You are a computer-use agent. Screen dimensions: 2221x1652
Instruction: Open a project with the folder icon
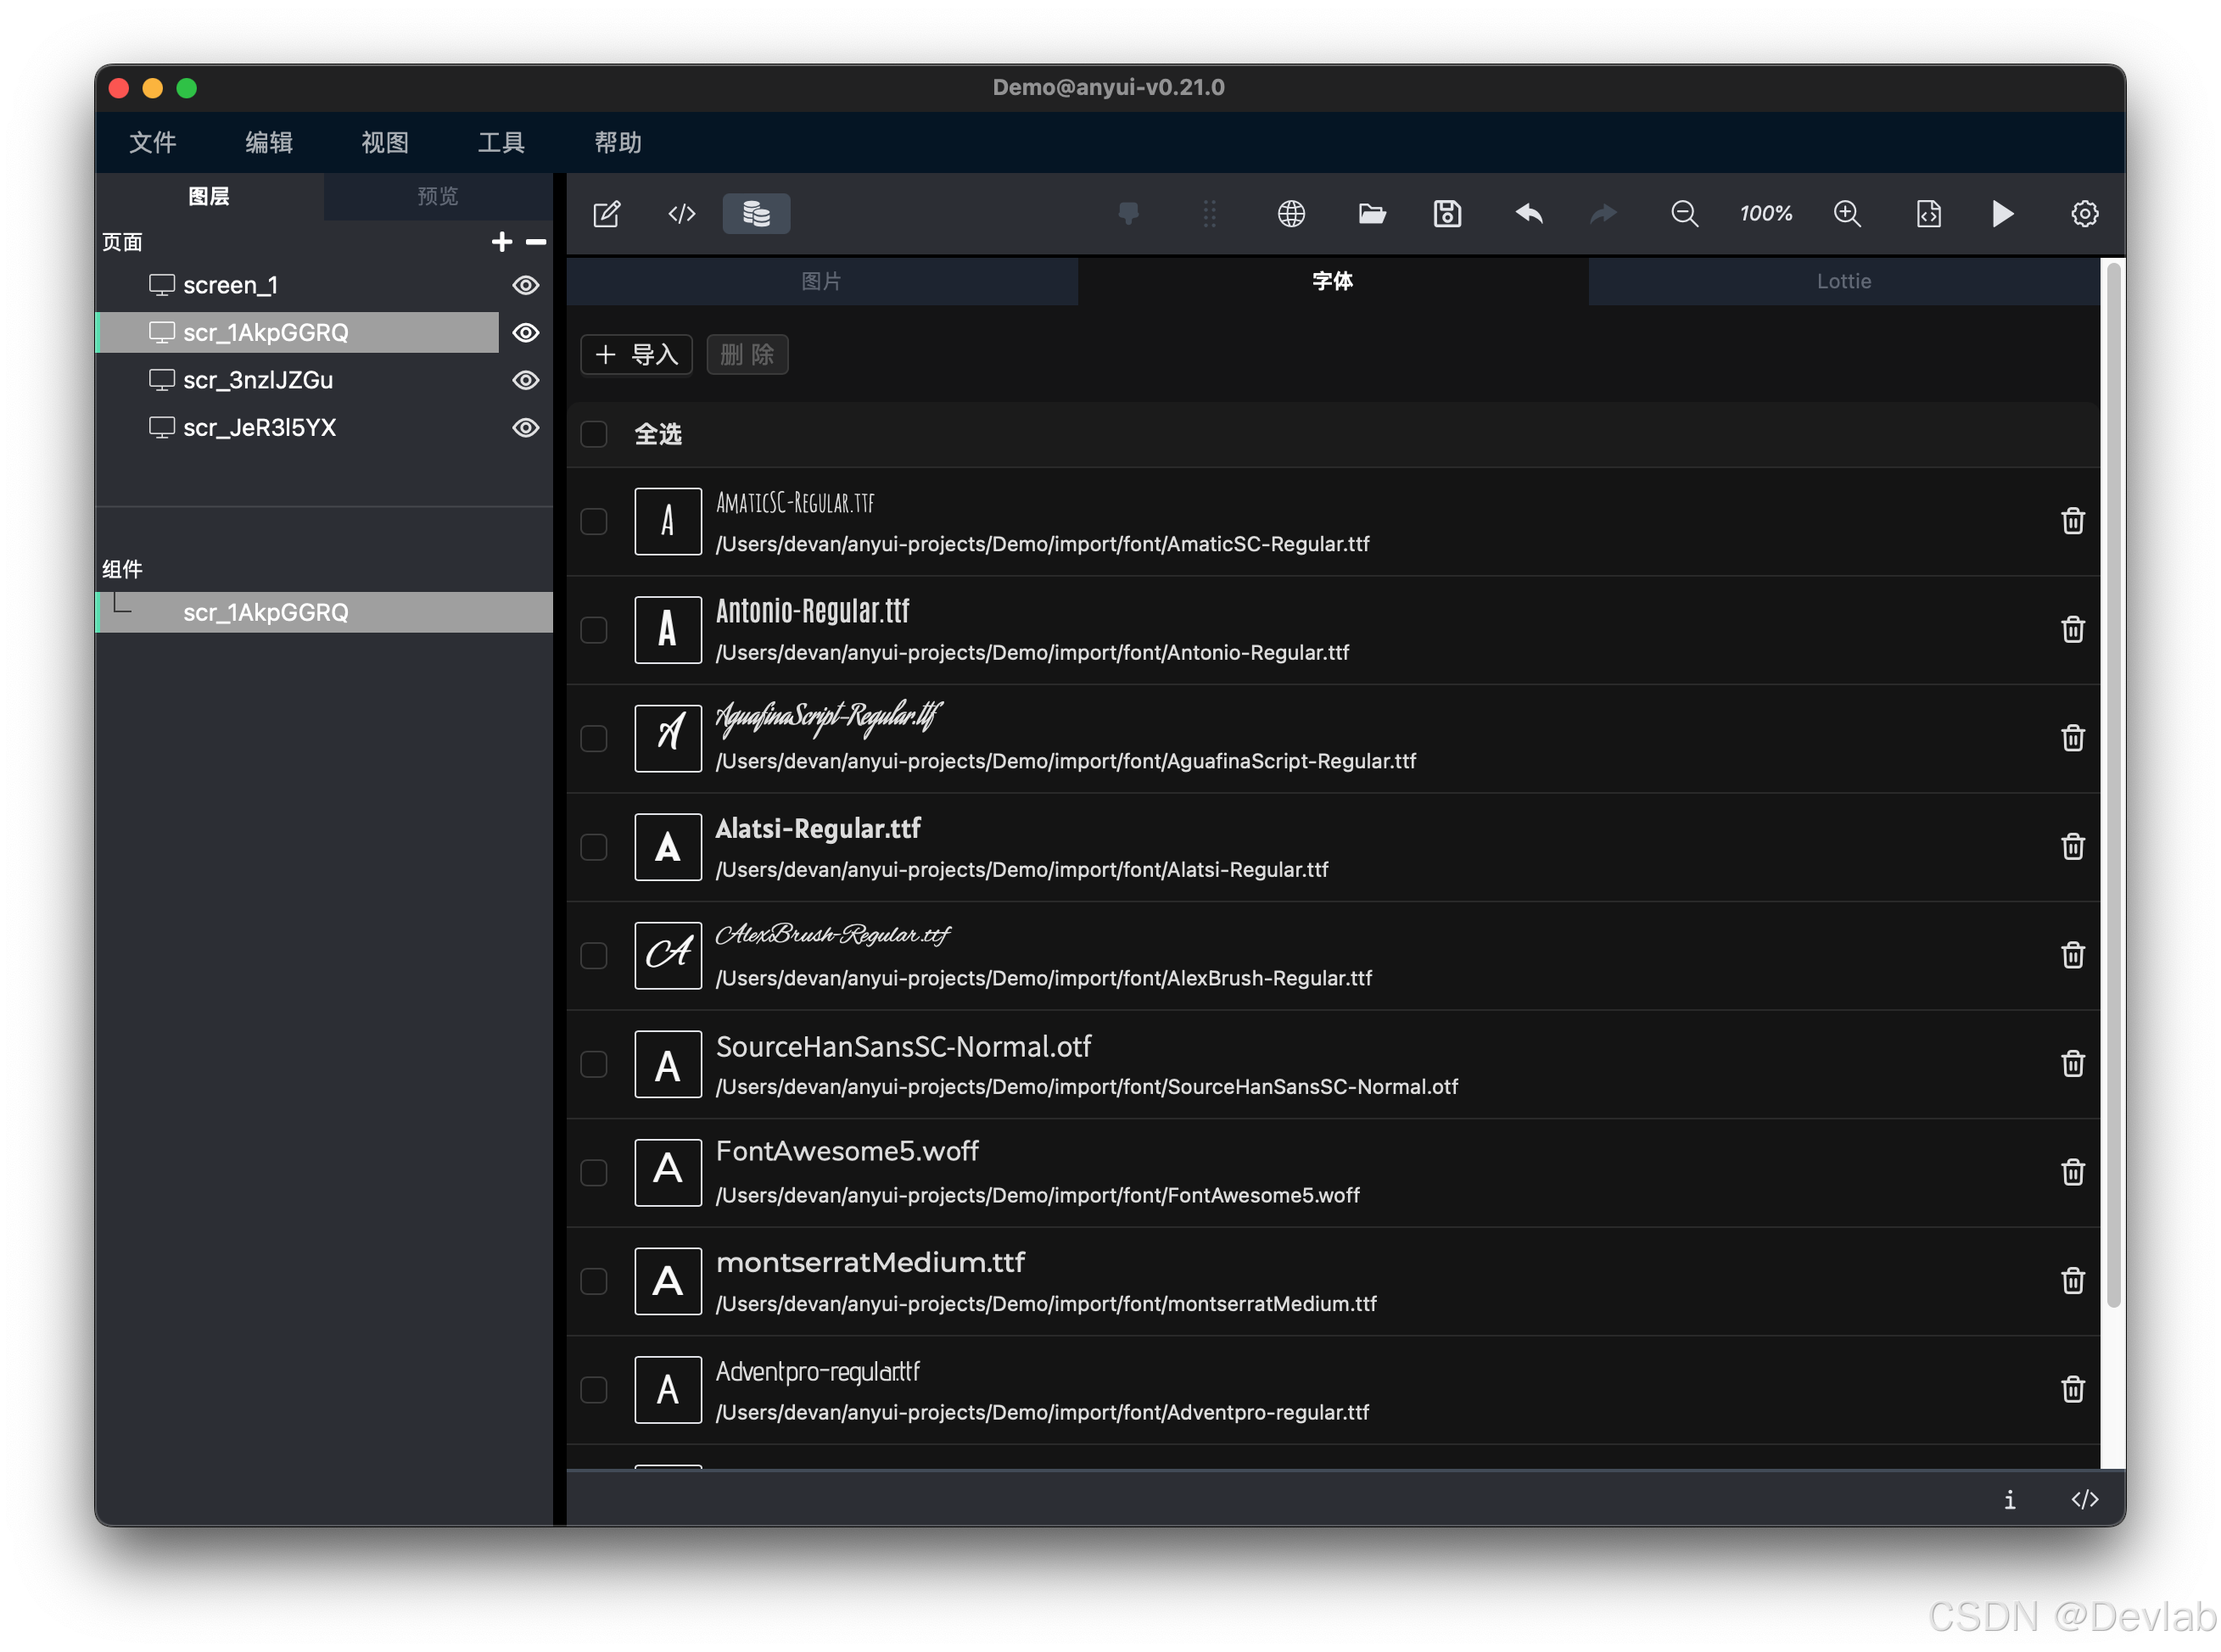pos(1372,213)
